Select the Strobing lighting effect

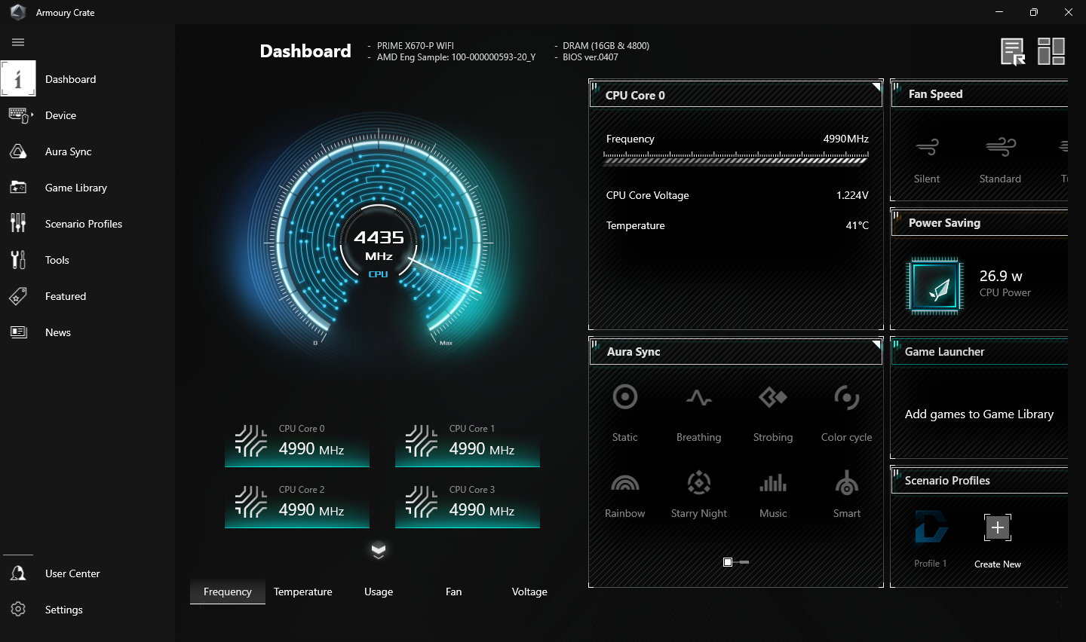click(772, 397)
